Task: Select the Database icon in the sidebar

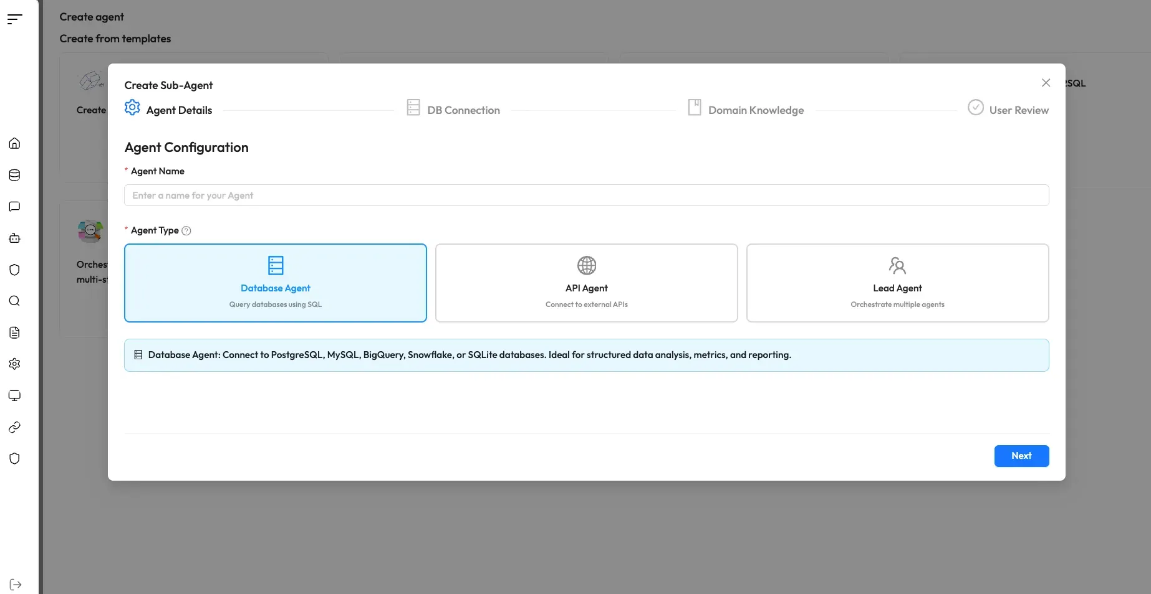Action: [14, 175]
